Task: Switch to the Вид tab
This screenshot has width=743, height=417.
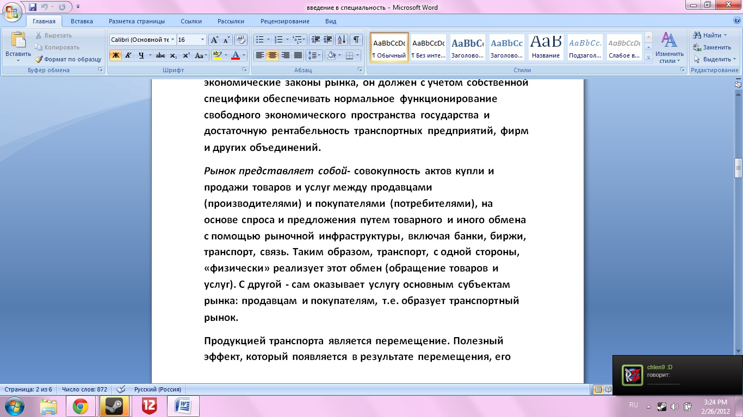Action: [331, 21]
